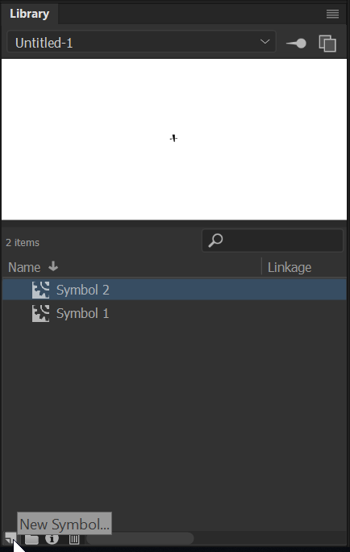This screenshot has width=350, height=552.
Task: Click the magnifier search icon
Action: 215,240
